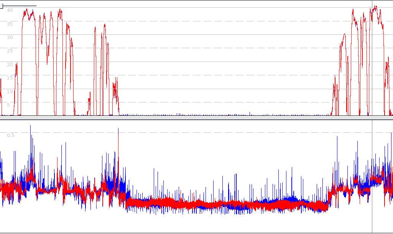Click the small square handle in top-left corner
This screenshot has width=393, height=234.
coord(1,6)
